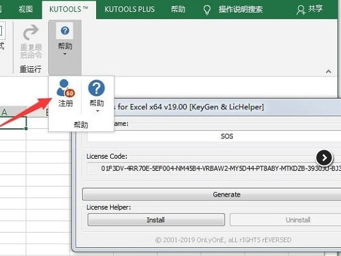Click the name field containing SOS
The image size is (341, 256).
click(x=214, y=137)
